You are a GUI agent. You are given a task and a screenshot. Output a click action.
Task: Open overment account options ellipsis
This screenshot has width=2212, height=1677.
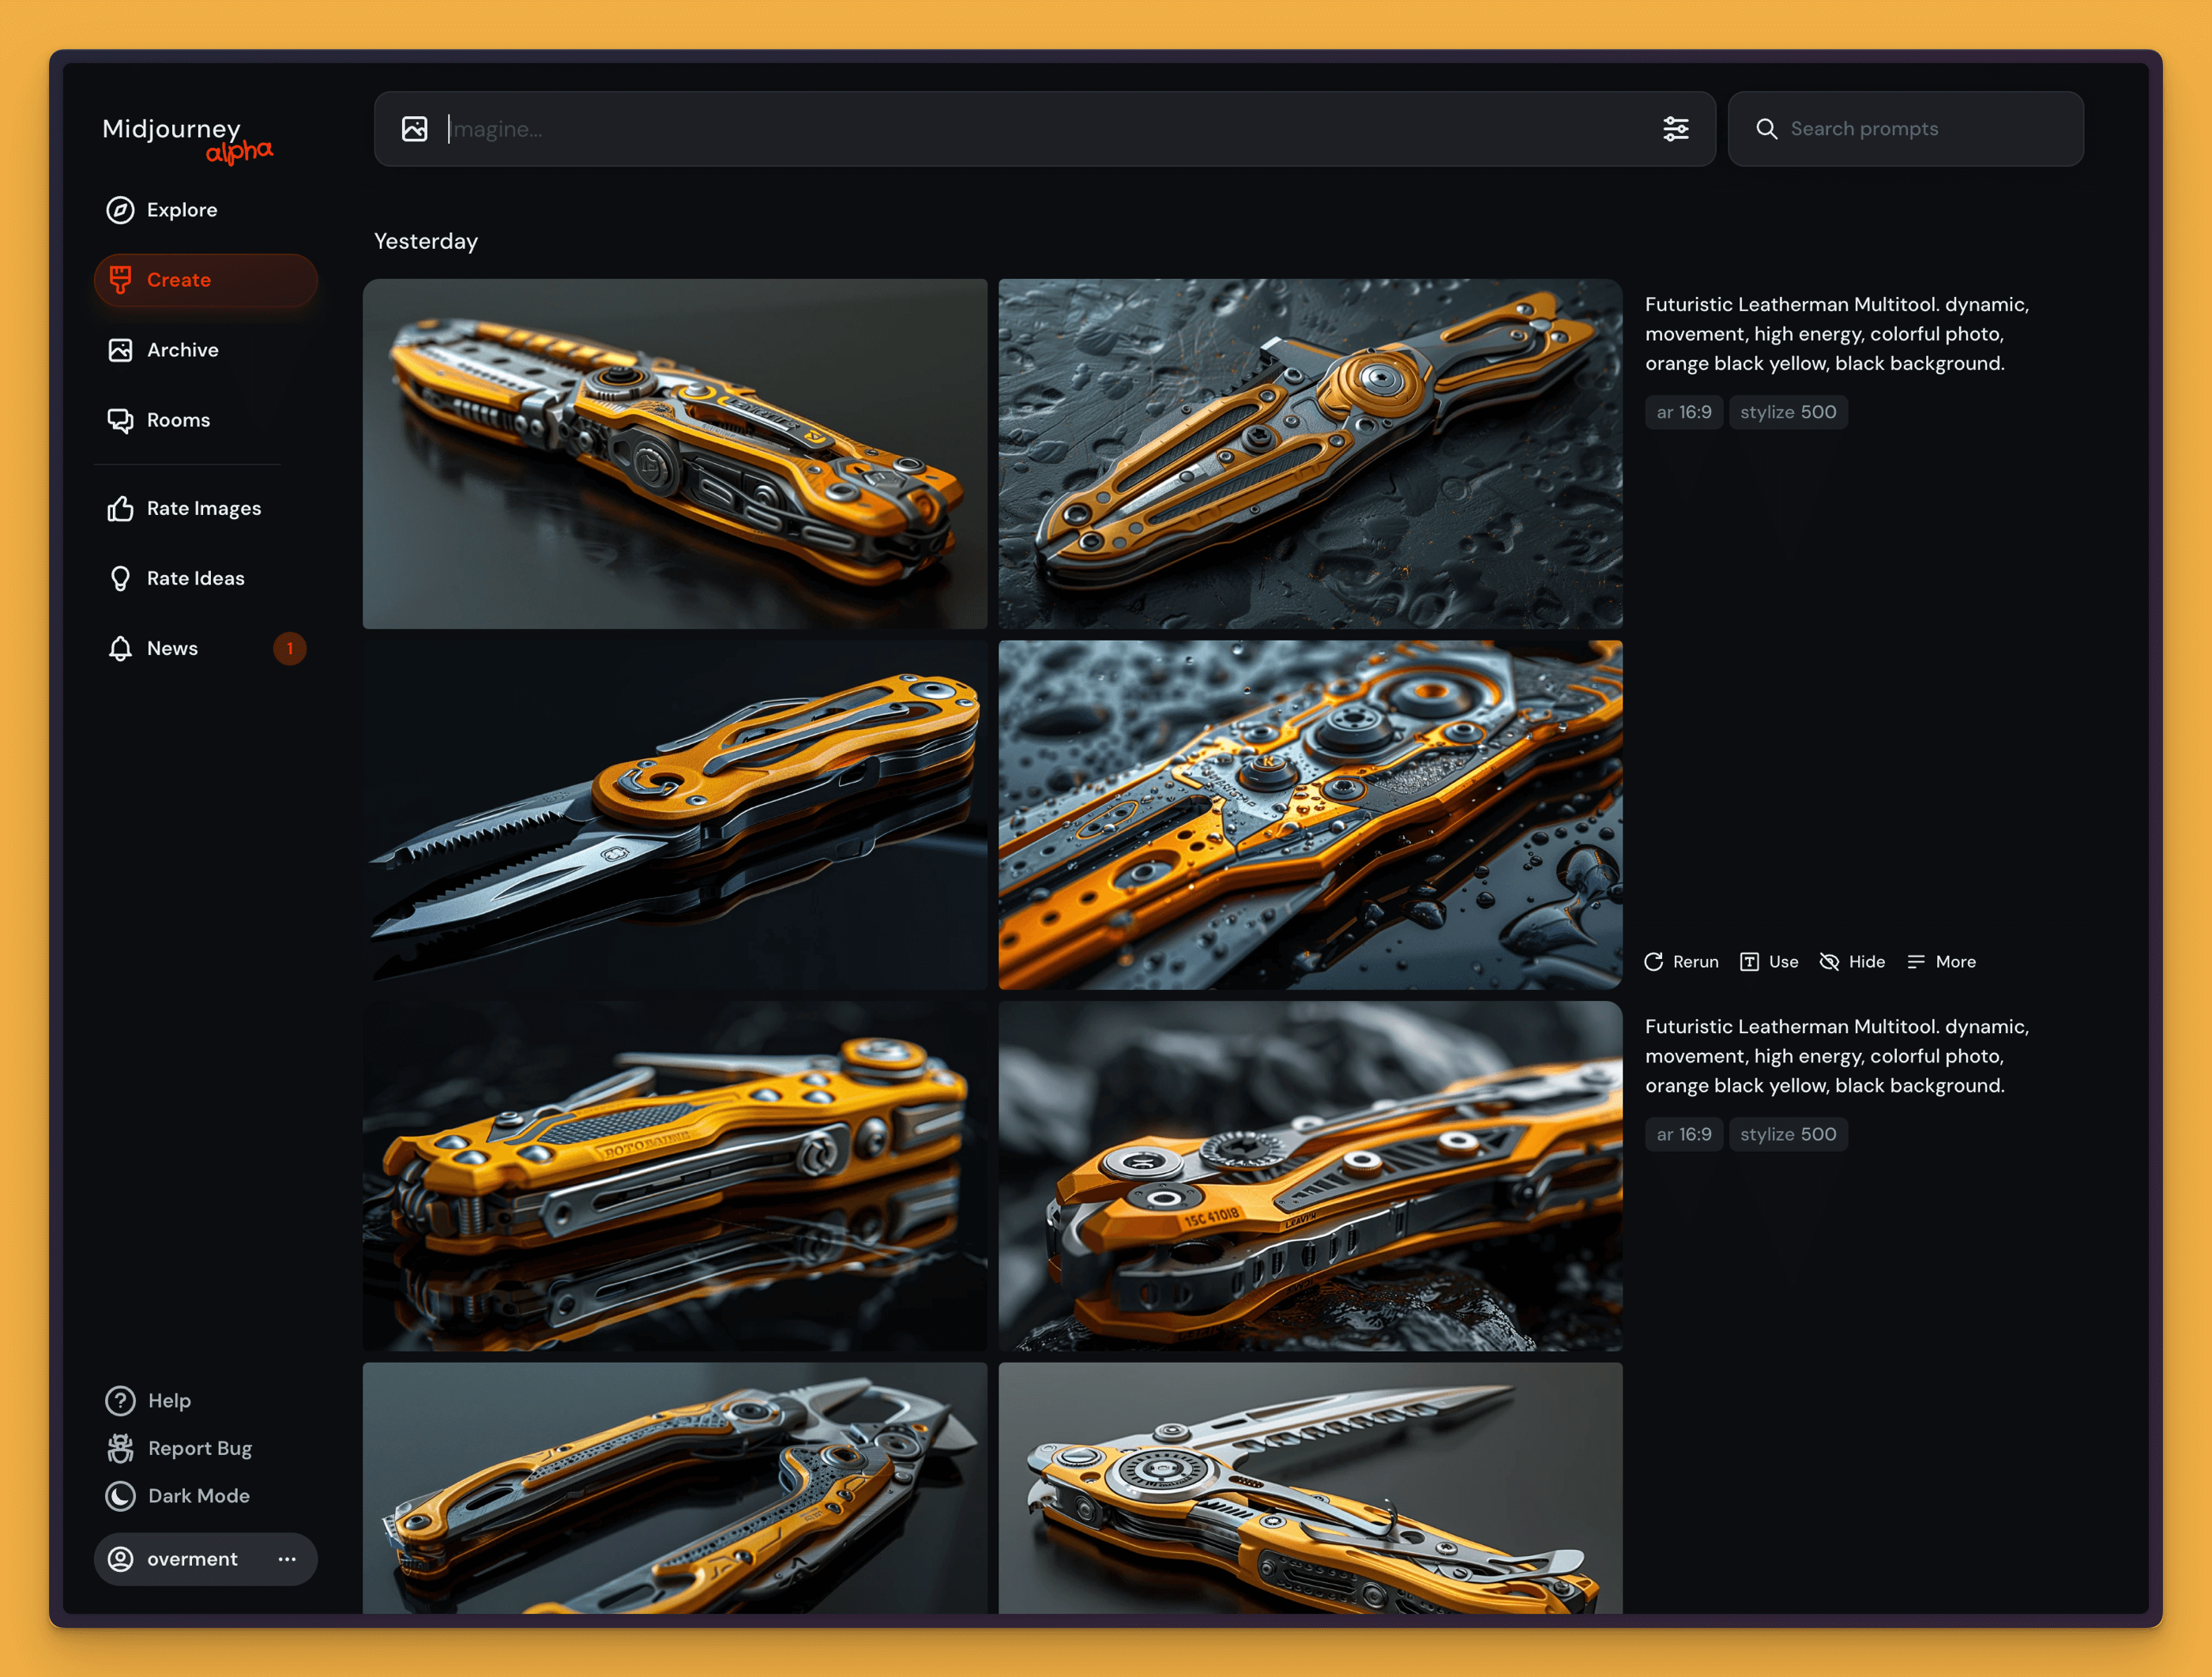point(287,1559)
